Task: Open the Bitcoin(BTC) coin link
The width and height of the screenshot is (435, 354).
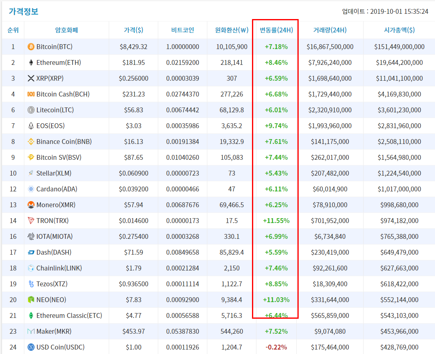Action: point(54,47)
